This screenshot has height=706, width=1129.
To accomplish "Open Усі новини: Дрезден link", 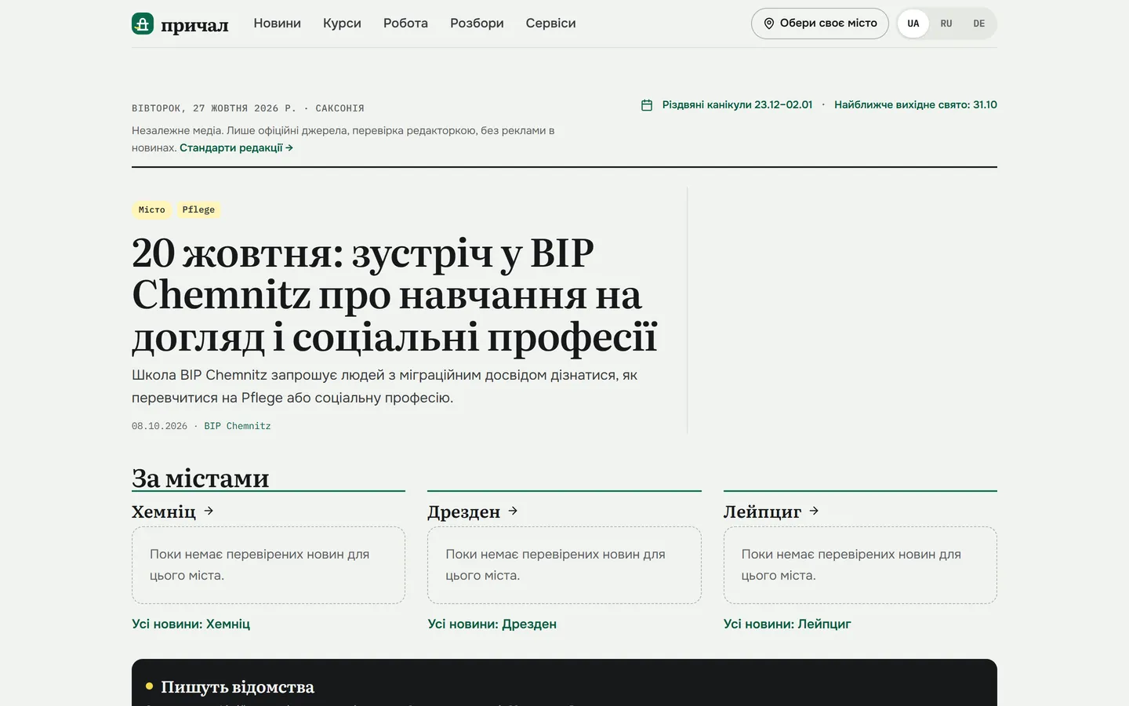I will coord(492,624).
